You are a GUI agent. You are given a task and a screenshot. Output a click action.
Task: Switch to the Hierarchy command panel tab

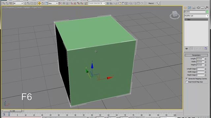194,8
